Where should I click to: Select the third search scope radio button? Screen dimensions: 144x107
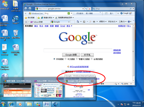pos(77,59)
